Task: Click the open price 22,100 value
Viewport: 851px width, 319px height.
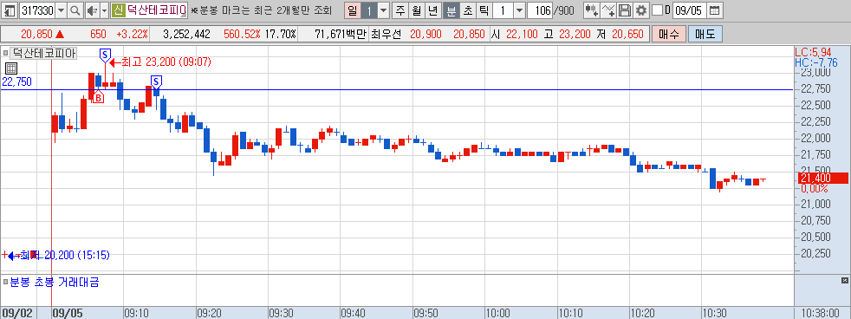Action: click(x=522, y=34)
